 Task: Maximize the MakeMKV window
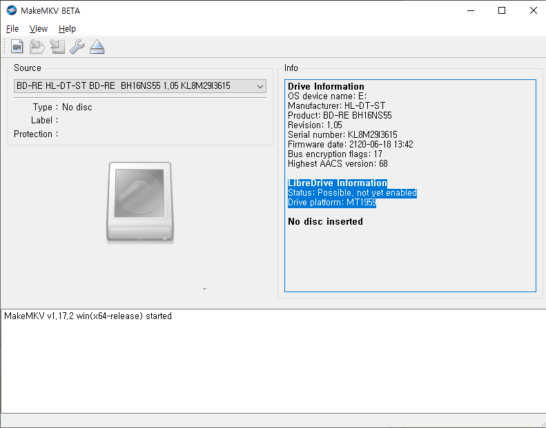502,11
